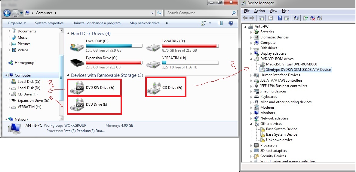The height and width of the screenshot is (172, 356).
Task: Select Network in navigation pane
Action: [x=21, y=119]
